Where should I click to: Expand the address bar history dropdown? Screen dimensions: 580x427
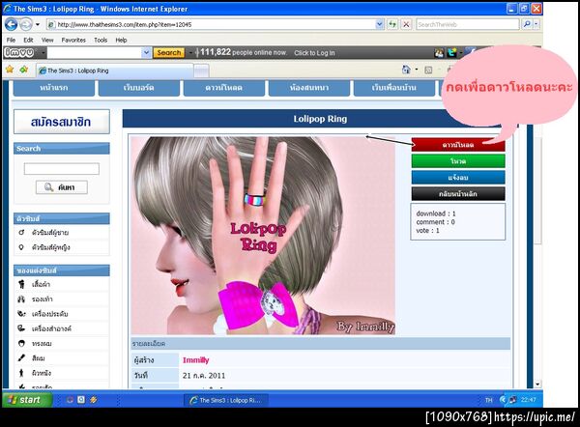(x=380, y=25)
